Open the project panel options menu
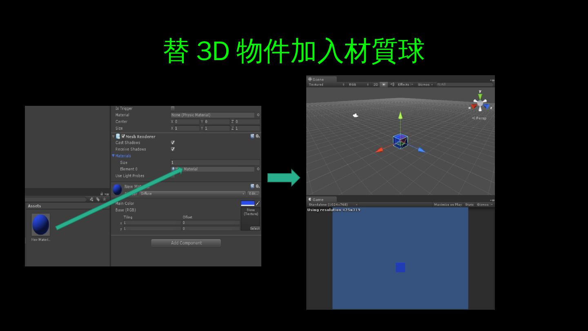This screenshot has height=331, width=588. click(x=107, y=194)
